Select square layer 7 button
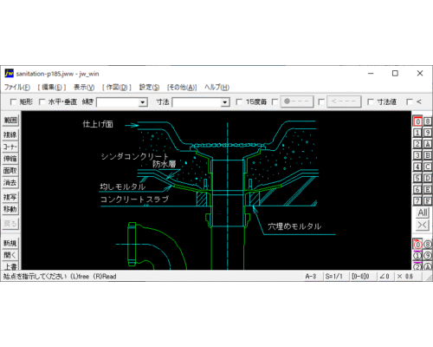This screenshot has width=433, height=347. coord(417,200)
